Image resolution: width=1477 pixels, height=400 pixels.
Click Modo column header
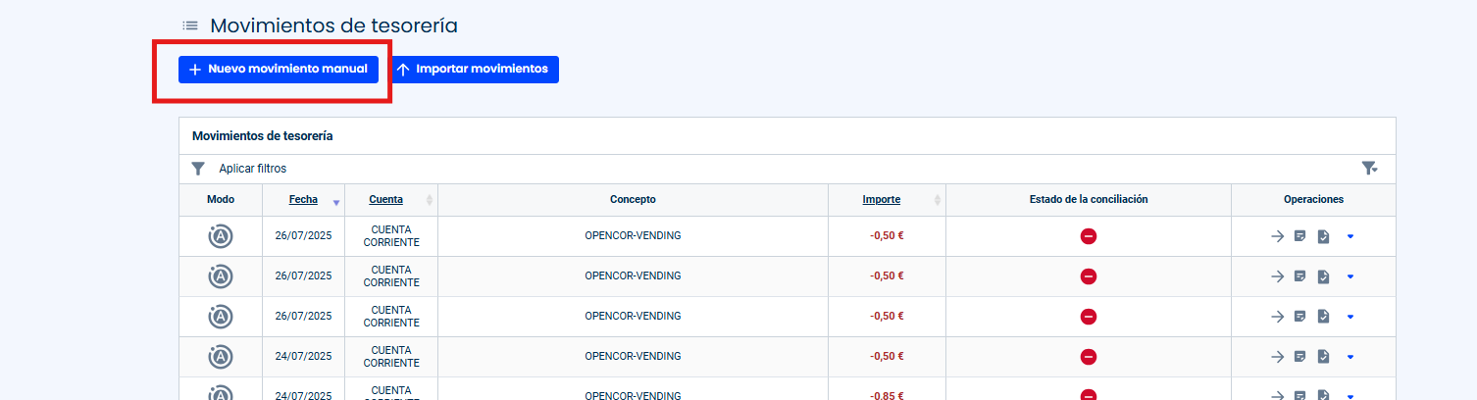[x=221, y=199]
